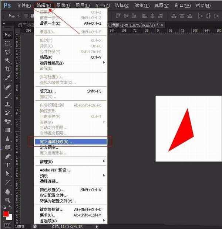222x229 pixels.
Task: Click 后退一步 (Step Backward) menu command
Action: [50, 23]
